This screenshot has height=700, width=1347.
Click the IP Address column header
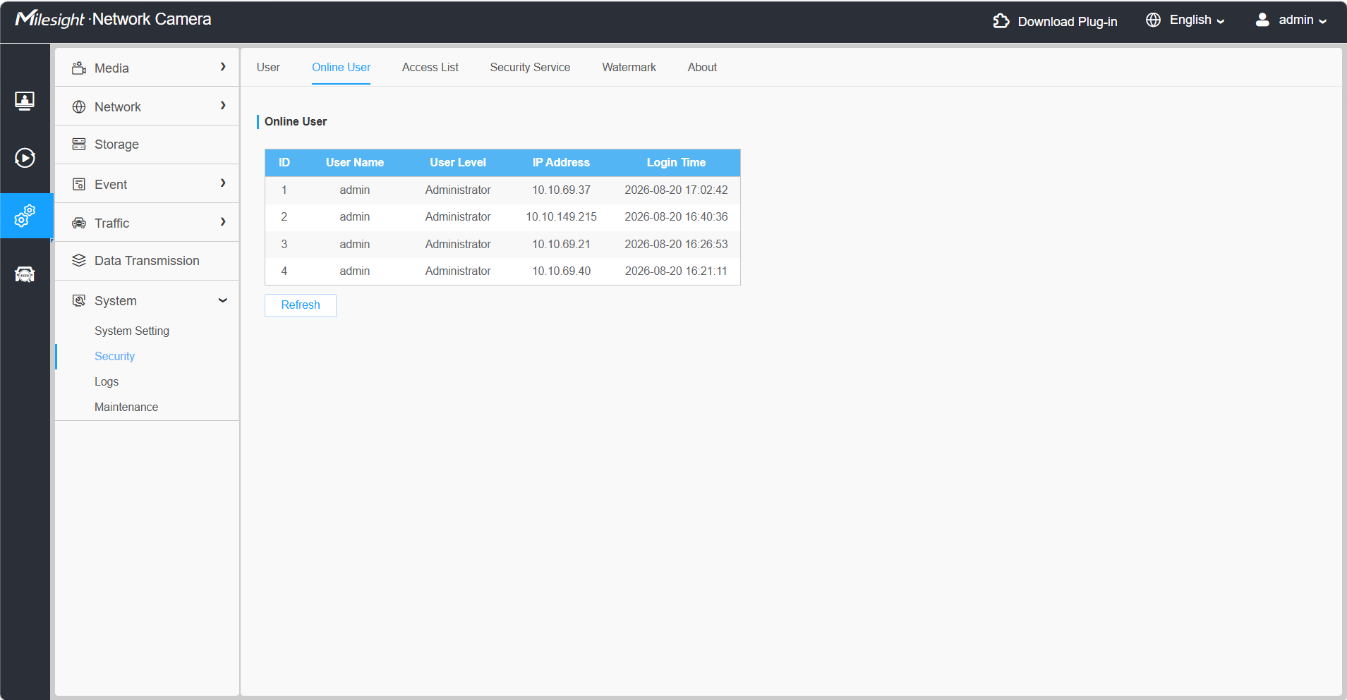(561, 162)
